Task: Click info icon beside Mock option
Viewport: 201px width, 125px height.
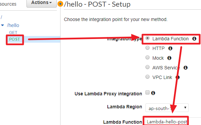Action: (x=169, y=58)
